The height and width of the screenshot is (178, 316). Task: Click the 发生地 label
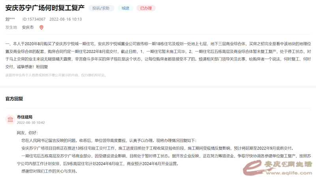[11, 27]
